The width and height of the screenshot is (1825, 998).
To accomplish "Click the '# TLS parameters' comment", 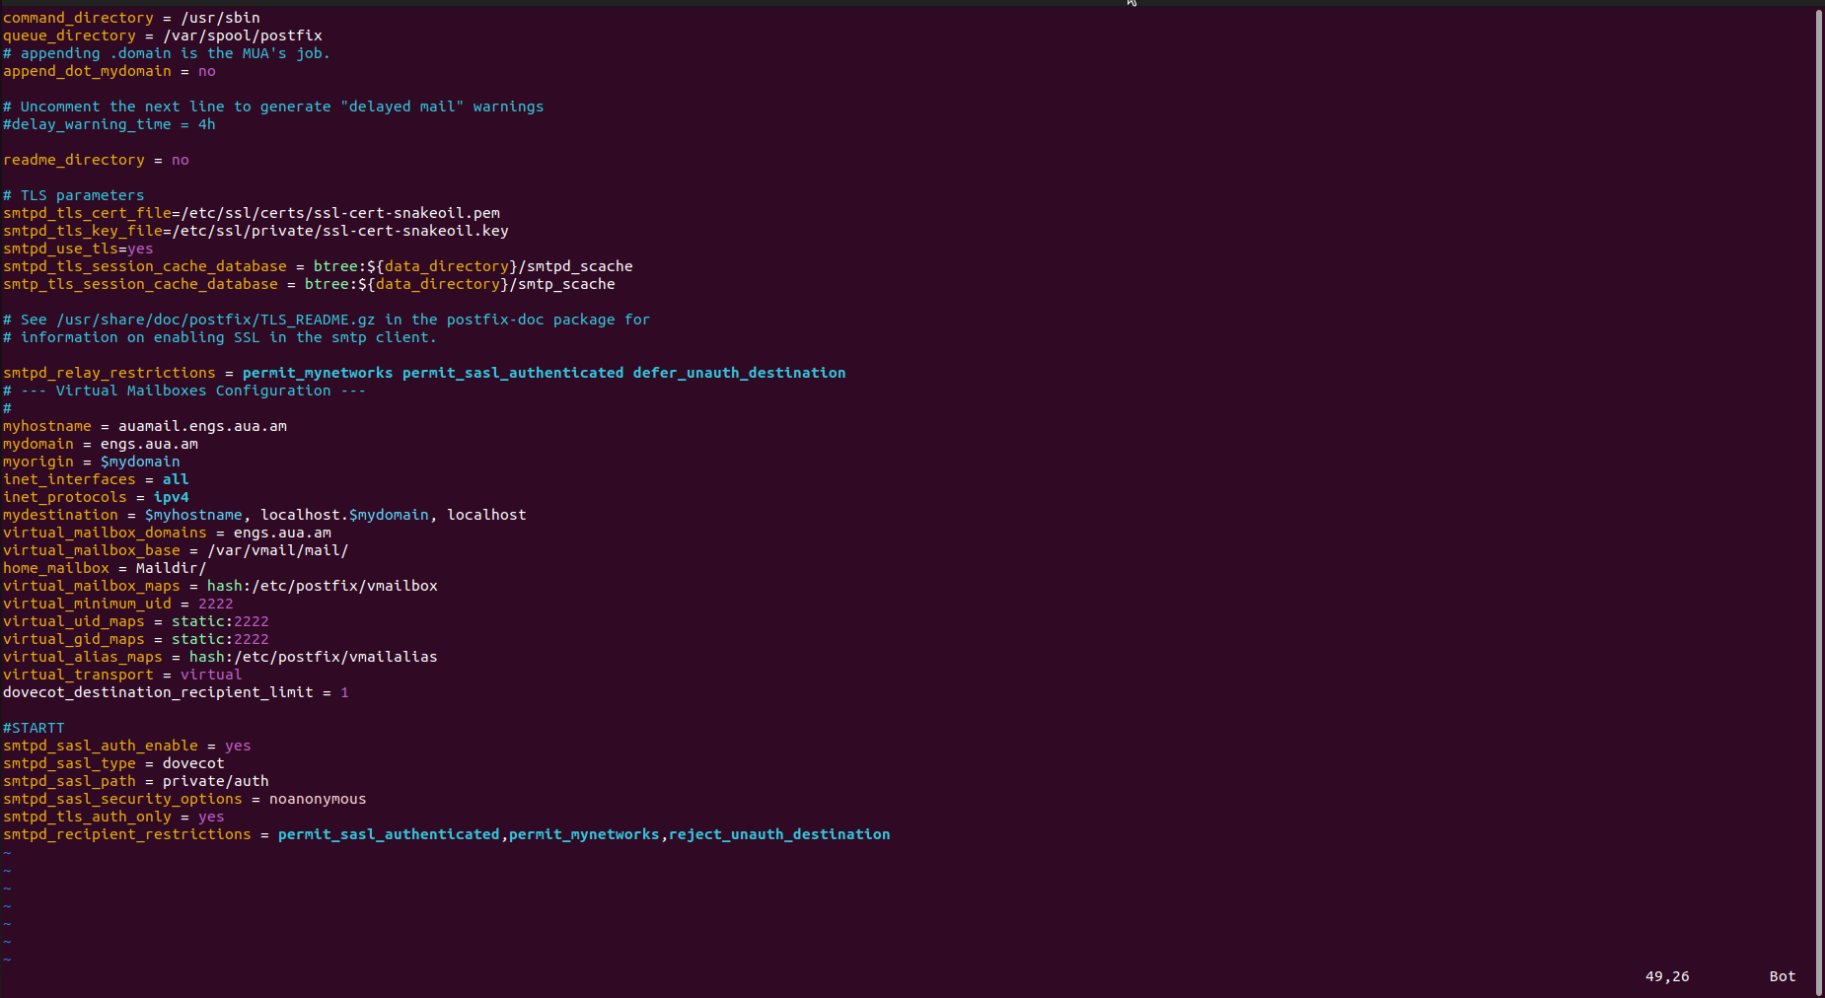I will [x=74, y=195].
